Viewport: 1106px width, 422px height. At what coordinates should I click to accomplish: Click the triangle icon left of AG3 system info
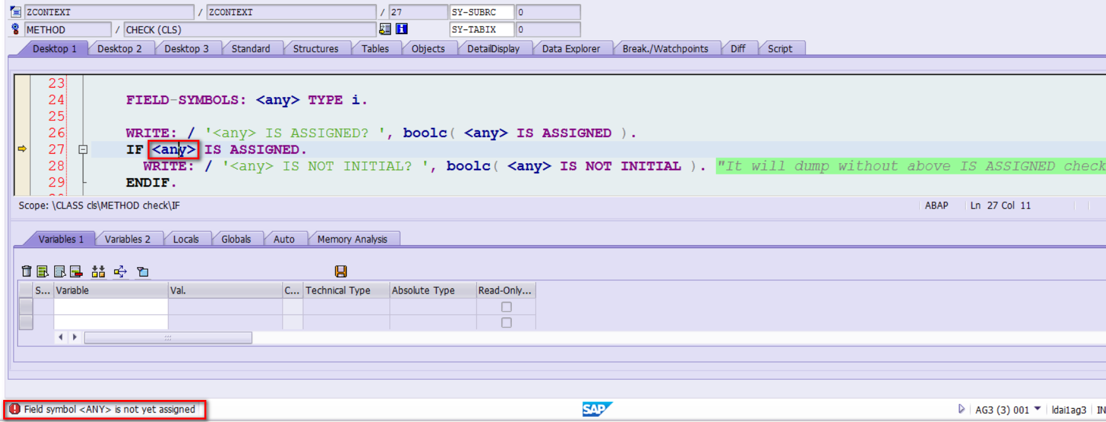(962, 409)
